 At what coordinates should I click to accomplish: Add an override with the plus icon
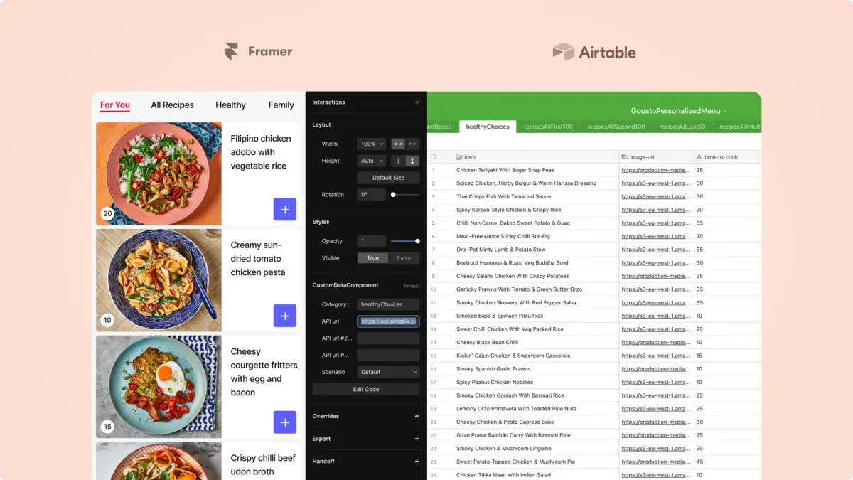click(x=417, y=416)
